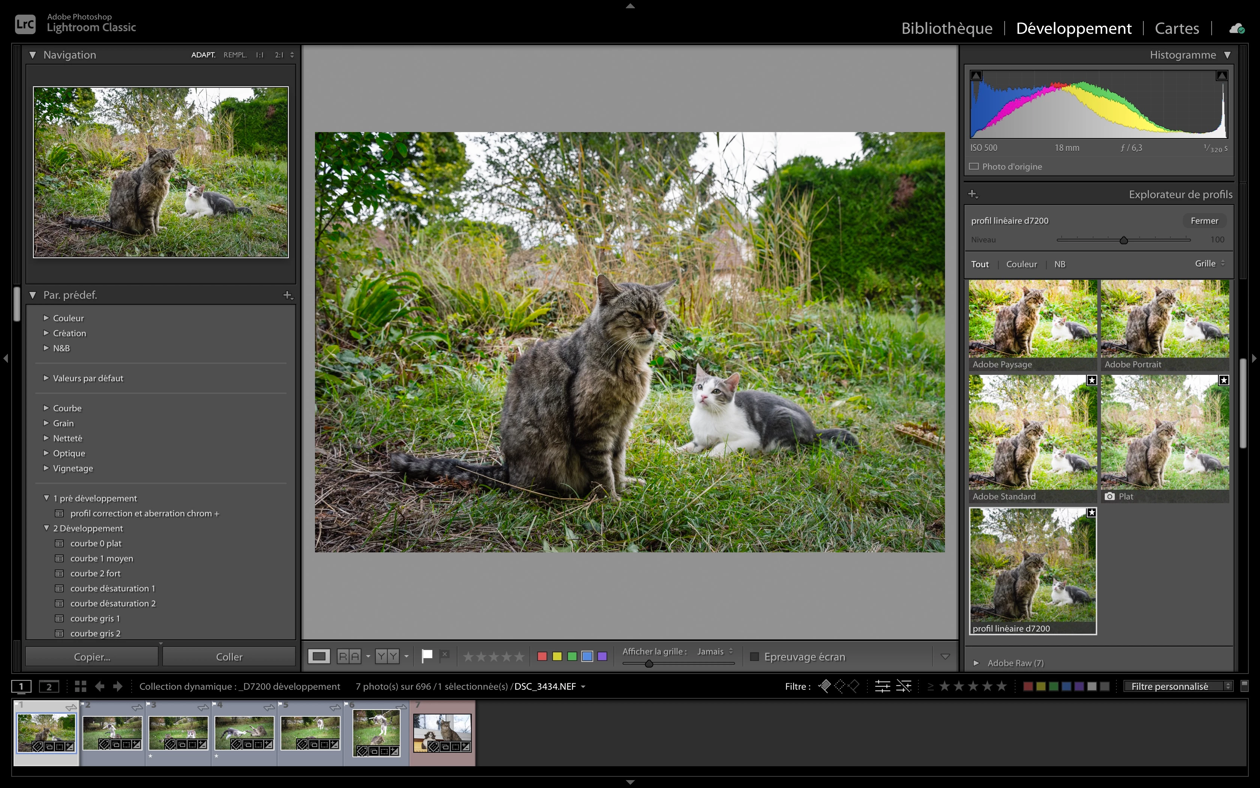
Task: Select the before/after reference view icon
Action: (348, 656)
